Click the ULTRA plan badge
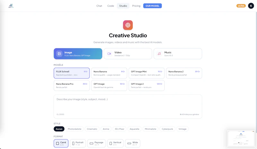257x149 pixels. (241, 6)
